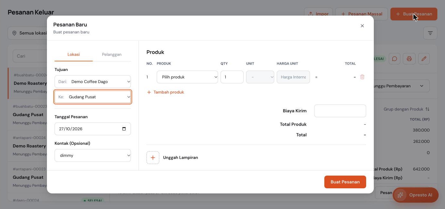Viewport: 445px width, 209px height.
Task: Delete product row with trash icon
Action: pos(362,77)
